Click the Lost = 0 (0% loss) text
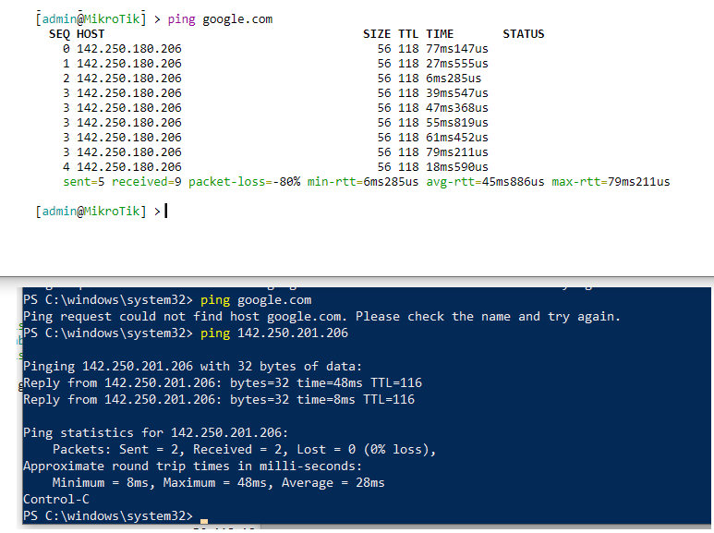 [x=369, y=449]
